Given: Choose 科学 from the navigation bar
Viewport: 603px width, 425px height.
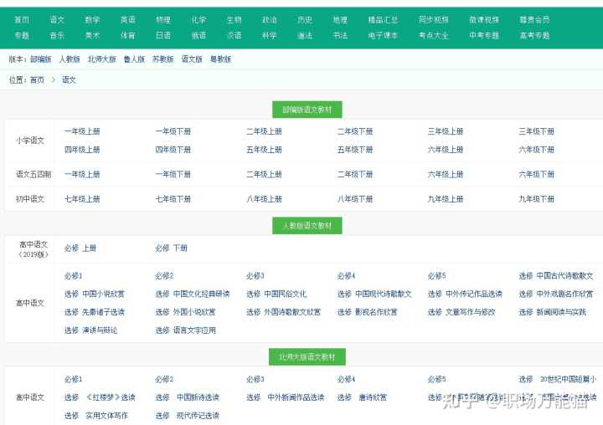Looking at the screenshot, I should coord(269,35).
